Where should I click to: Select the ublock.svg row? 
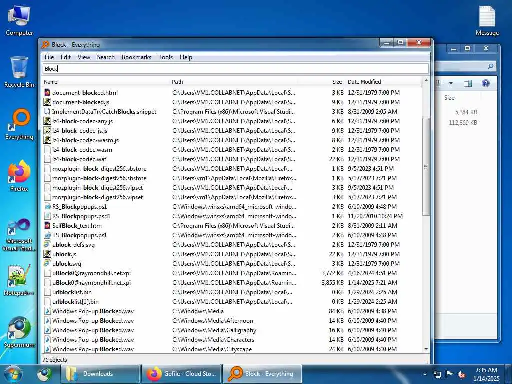[x=232, y=264]
